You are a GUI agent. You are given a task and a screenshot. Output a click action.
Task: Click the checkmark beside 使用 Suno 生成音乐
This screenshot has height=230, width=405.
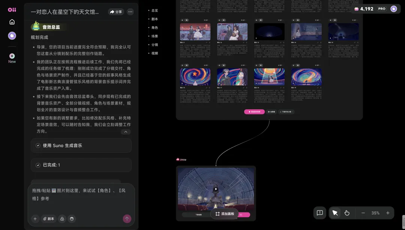(38, 146)
